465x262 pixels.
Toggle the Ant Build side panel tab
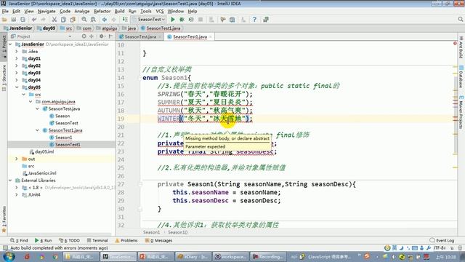tap(461, 47)
